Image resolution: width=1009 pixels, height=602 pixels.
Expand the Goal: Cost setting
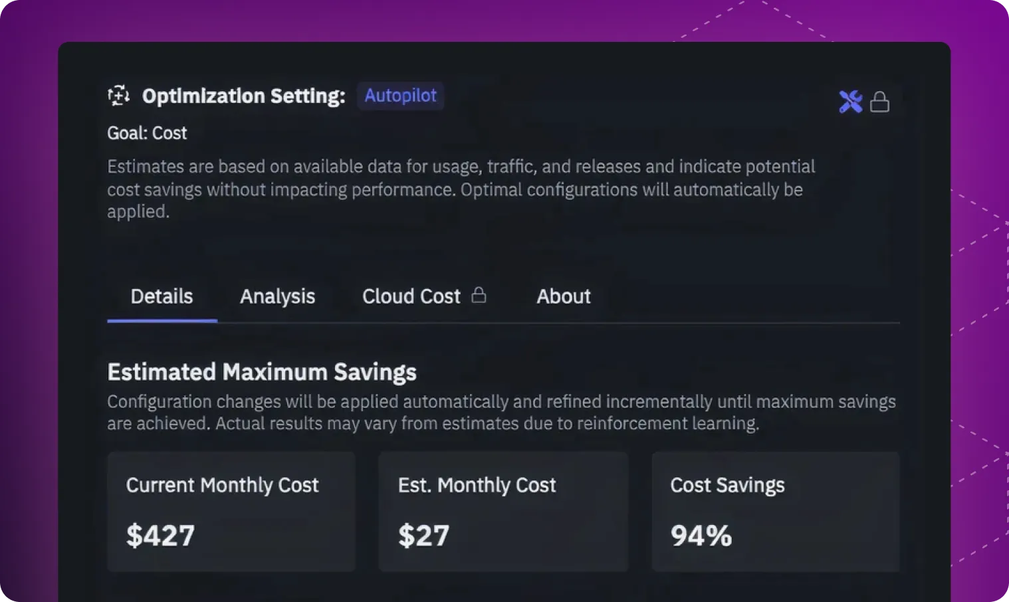click(147, 133)
